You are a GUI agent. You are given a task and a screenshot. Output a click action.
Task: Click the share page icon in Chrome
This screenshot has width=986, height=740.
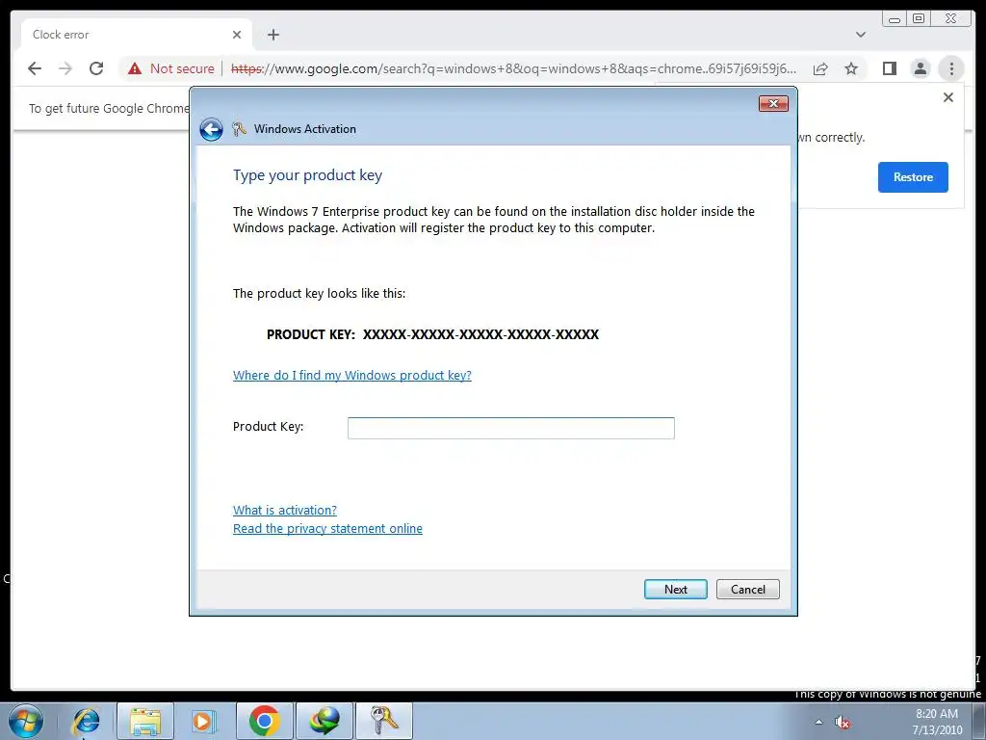pos(820,68)
